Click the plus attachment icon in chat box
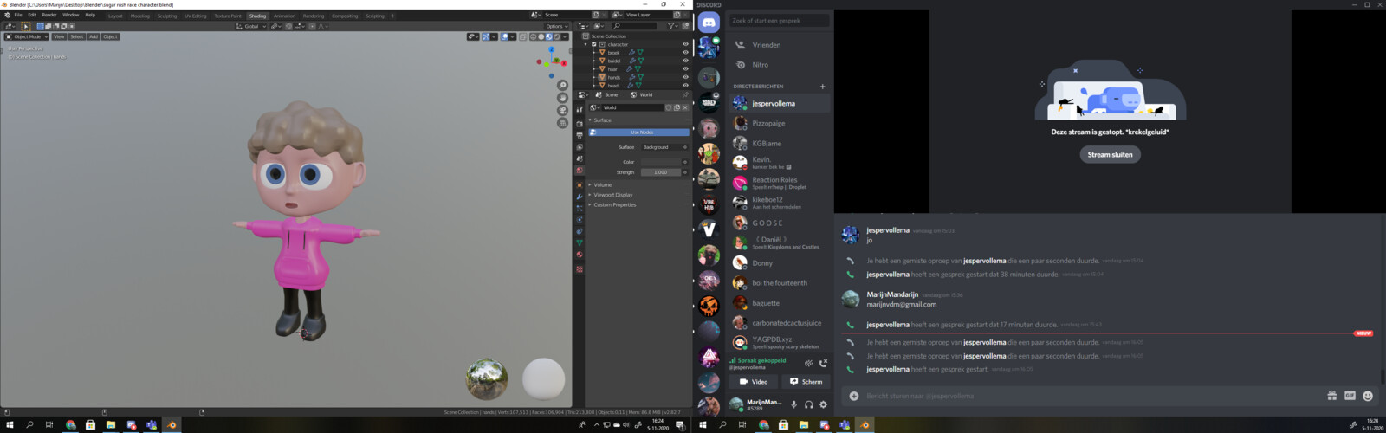This screenshot has height=433, width=1386. pos(853,396)
